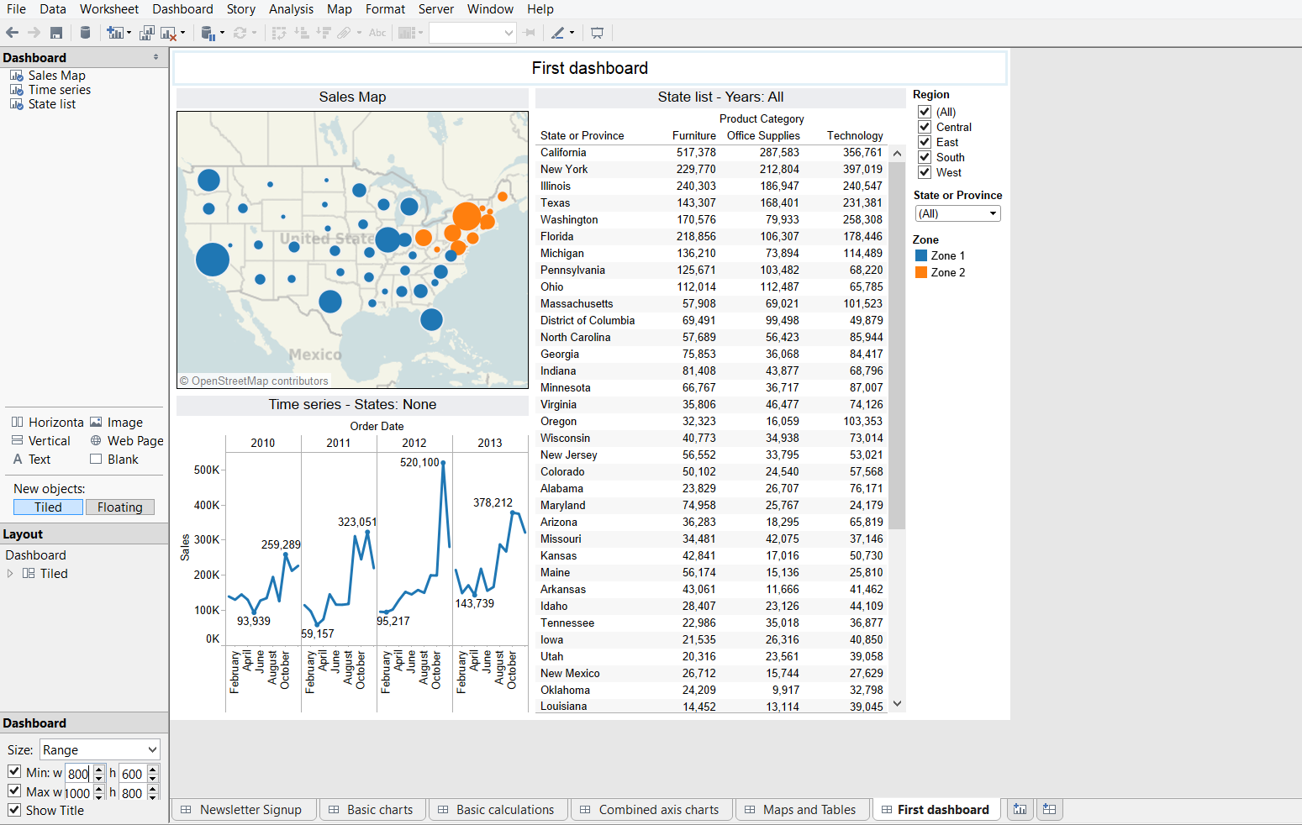
Task: Click the Connect to Data cylinder icon
Action: click(x=85, y=33)
